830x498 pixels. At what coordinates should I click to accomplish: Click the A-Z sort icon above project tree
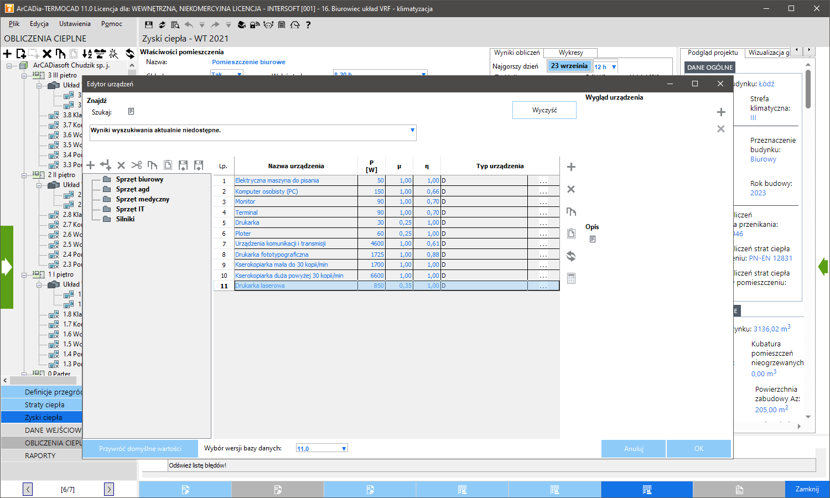point(87,54)
